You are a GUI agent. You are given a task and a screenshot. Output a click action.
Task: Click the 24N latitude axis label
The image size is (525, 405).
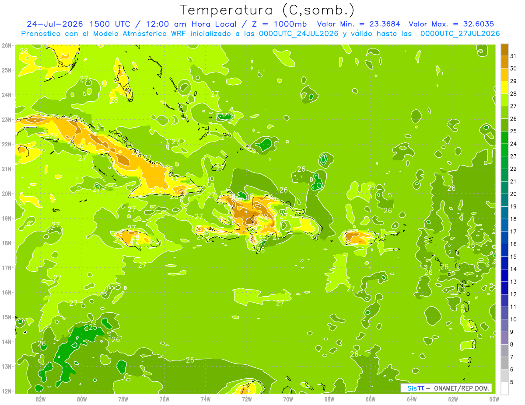(6, 95)
